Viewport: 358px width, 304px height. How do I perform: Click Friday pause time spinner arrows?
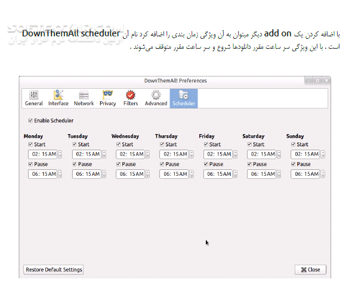(x=236, y=174)
